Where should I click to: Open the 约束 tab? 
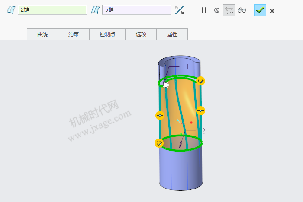click(x=74, y=34)
